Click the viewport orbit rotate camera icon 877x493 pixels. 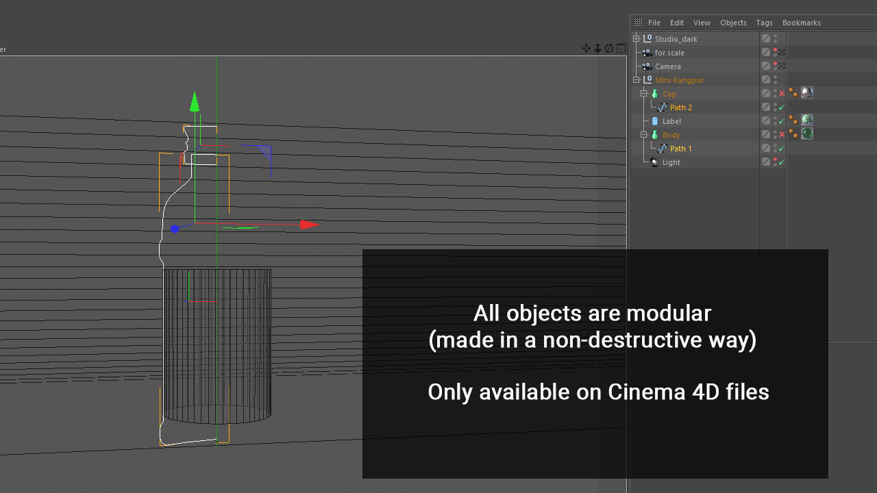pos(609,49)
